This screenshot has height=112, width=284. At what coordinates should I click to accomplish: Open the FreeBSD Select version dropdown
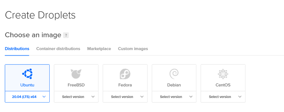click(x=76, y=97)
